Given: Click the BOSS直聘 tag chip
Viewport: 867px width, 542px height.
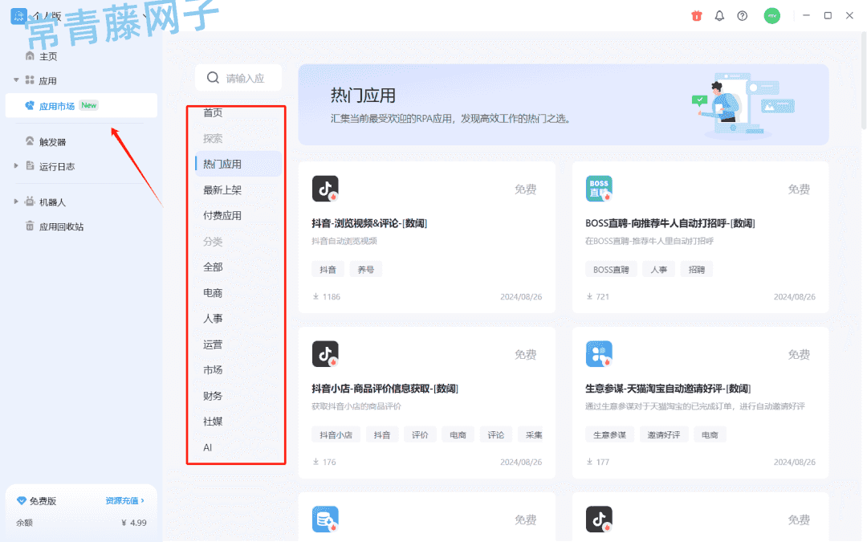Looking at the screenshot, I should [611, 269].
